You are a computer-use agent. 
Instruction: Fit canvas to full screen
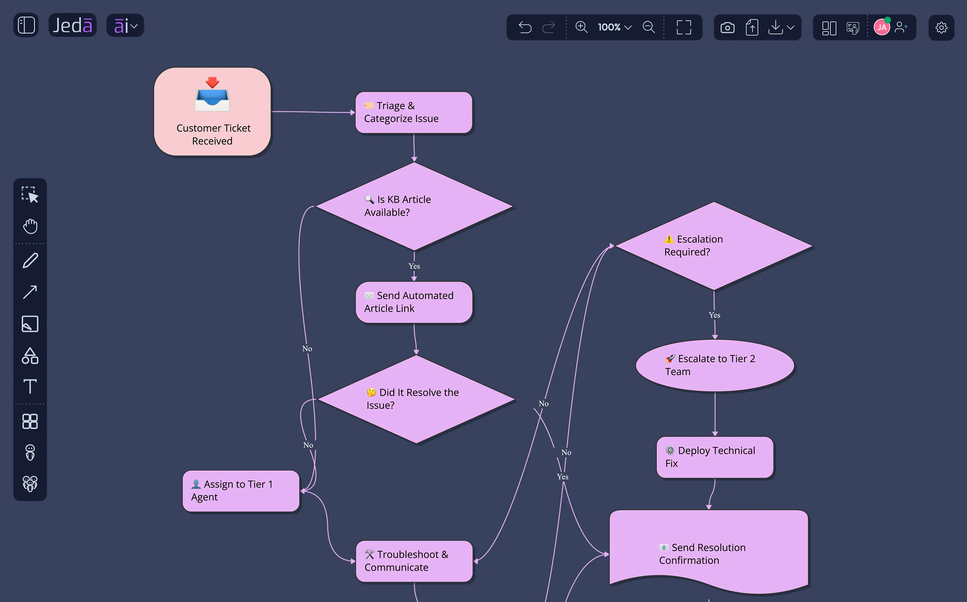tap(684, 28)
